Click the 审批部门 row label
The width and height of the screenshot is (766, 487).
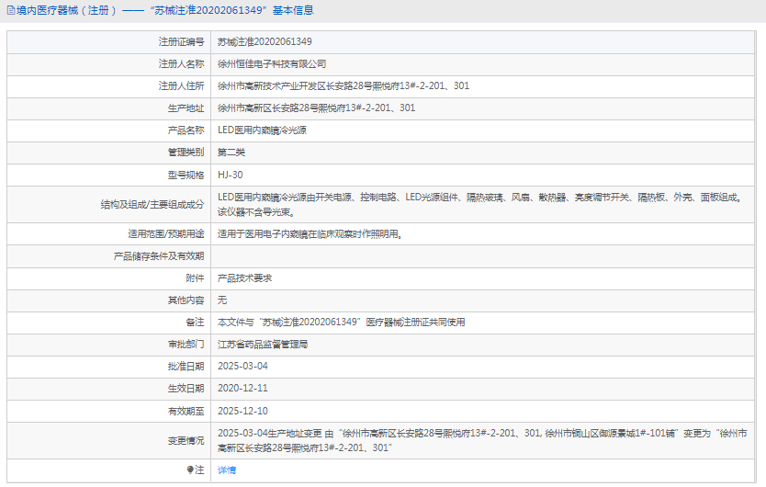point(186,345)
